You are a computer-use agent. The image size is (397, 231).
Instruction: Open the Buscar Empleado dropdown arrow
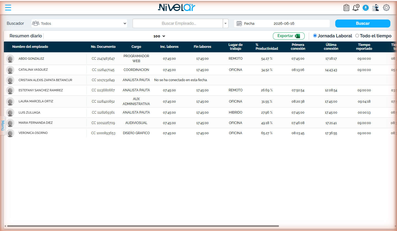coord(226,23)
